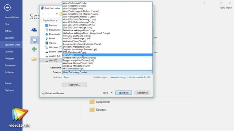Open Öffnen in backstage menu
Image resolution: width=234 pixels, height=131 pixels.
[x=8, y=31]
